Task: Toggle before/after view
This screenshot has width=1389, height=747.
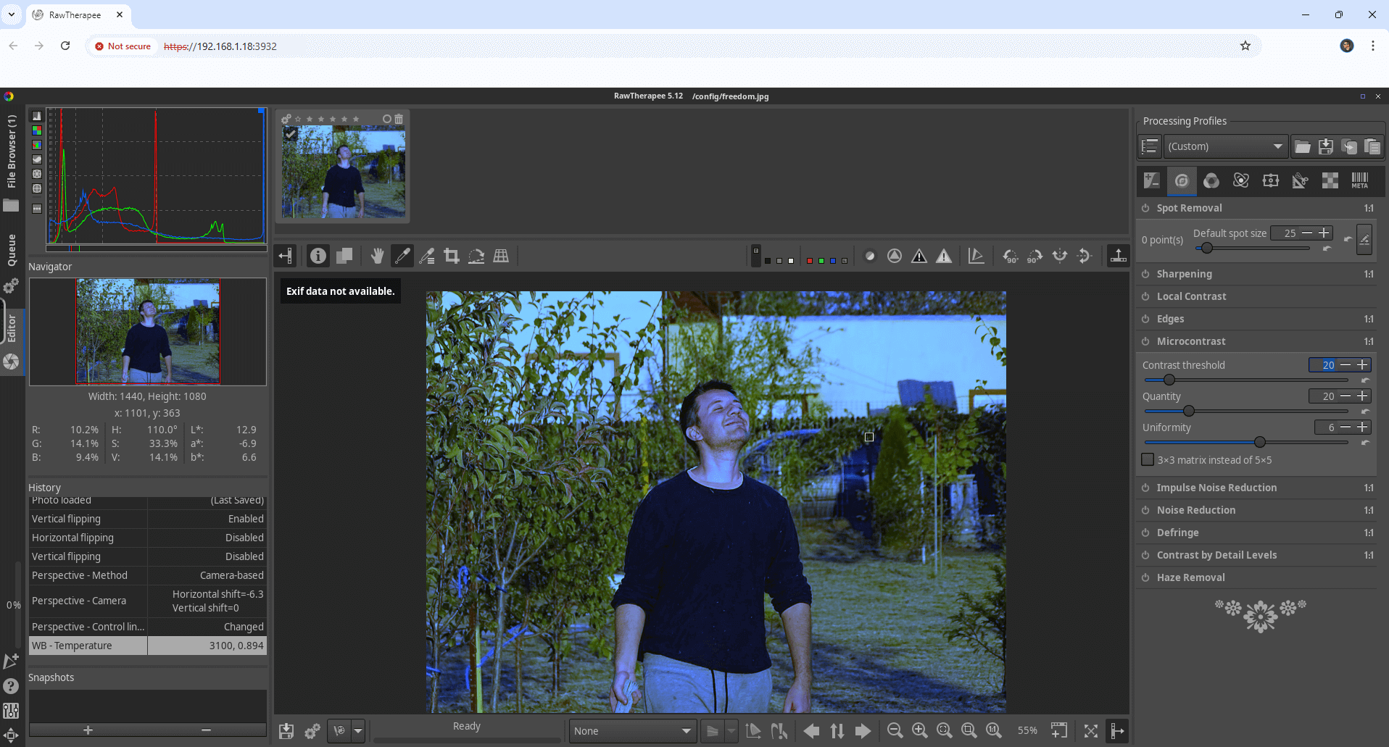Action: pos(344,256)
